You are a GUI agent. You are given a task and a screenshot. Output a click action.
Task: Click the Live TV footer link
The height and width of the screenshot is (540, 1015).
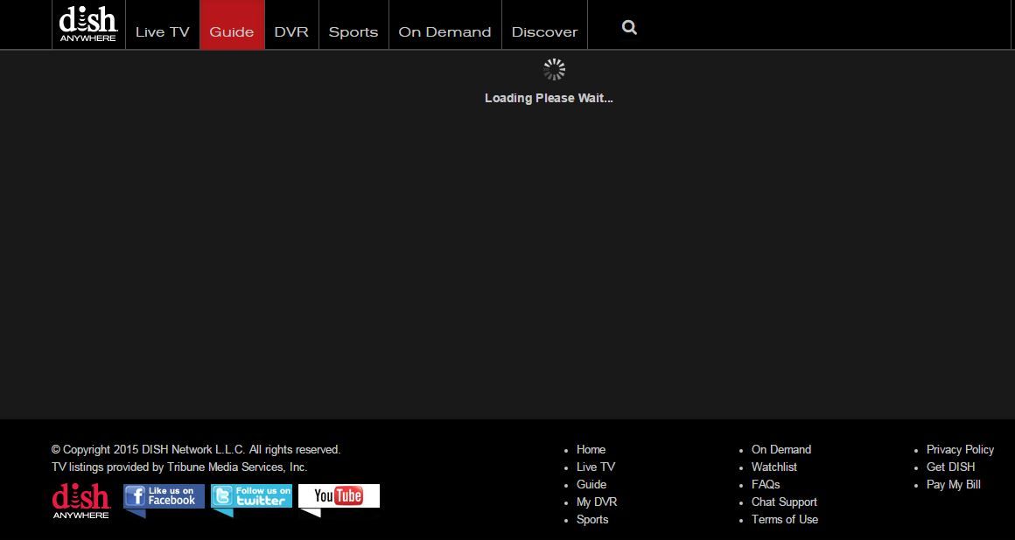tap(596, 467)
